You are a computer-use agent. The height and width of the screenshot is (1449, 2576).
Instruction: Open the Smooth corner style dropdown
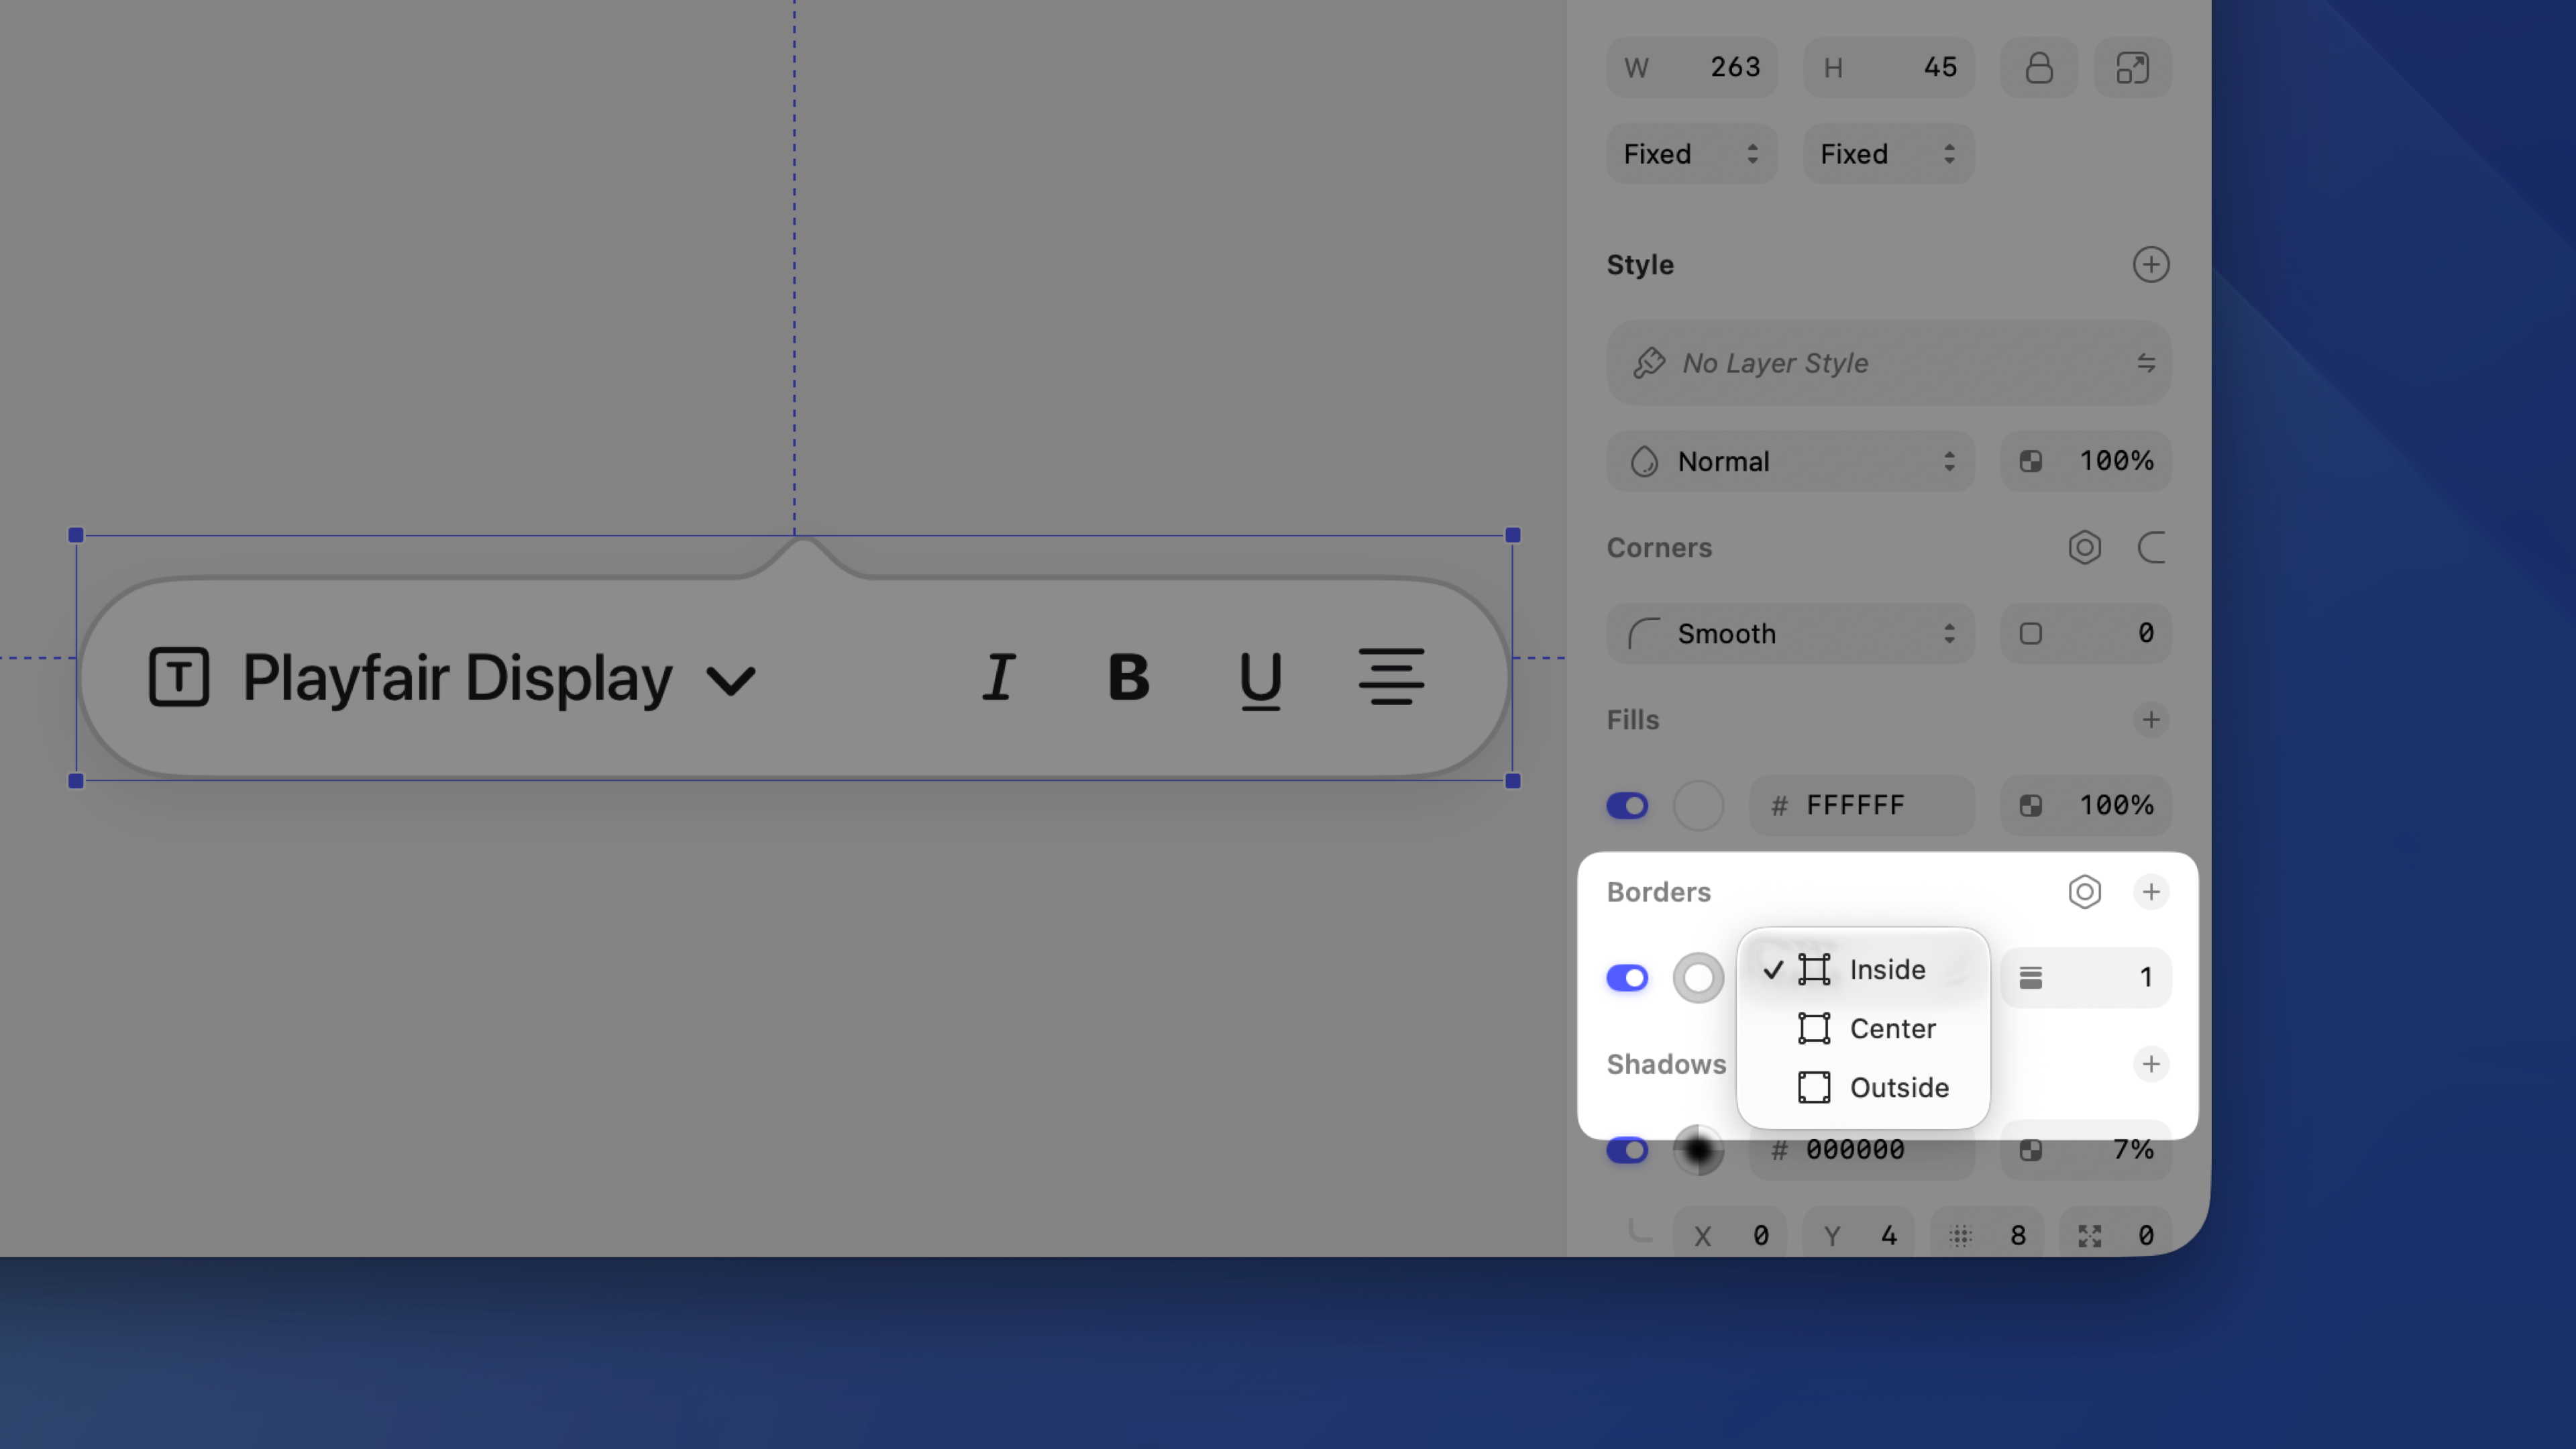tap(1790, 633)
